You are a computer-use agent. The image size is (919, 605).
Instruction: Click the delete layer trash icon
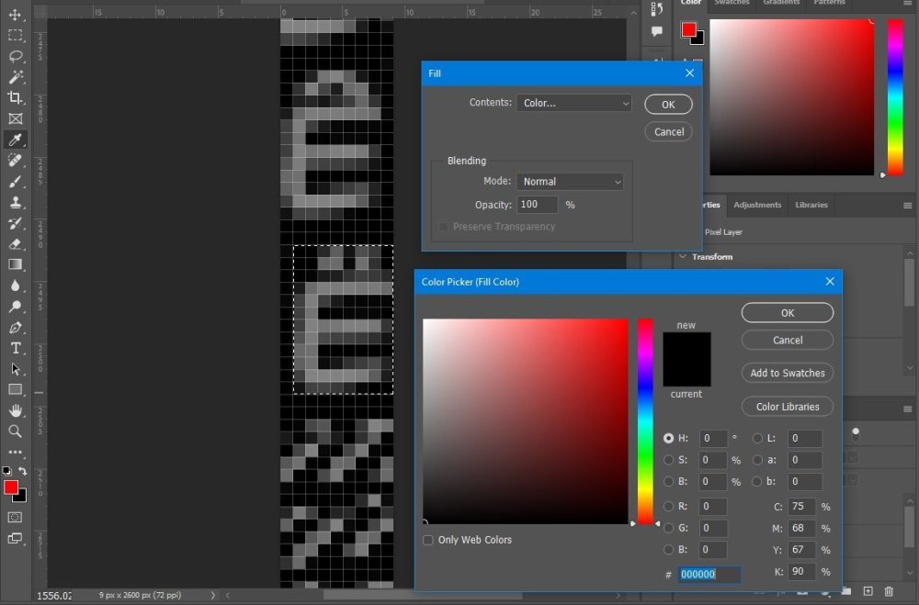tap(888, 591)
